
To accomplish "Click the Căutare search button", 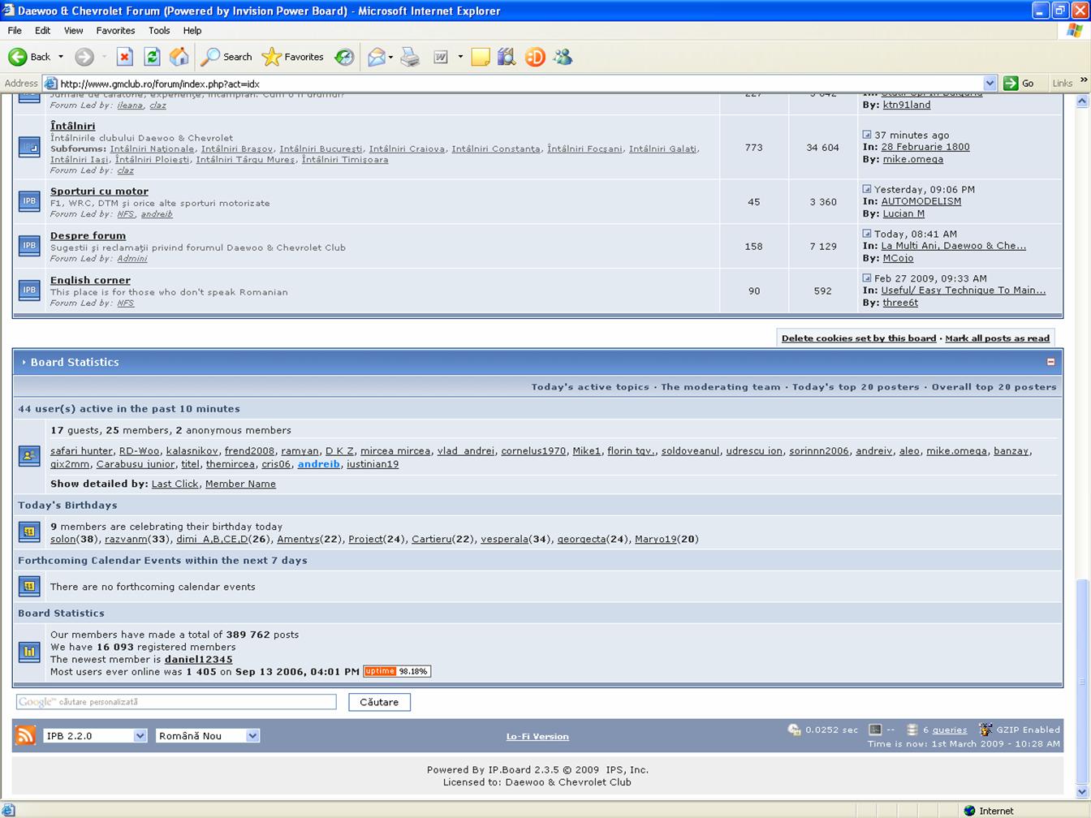I will (379, 702).
